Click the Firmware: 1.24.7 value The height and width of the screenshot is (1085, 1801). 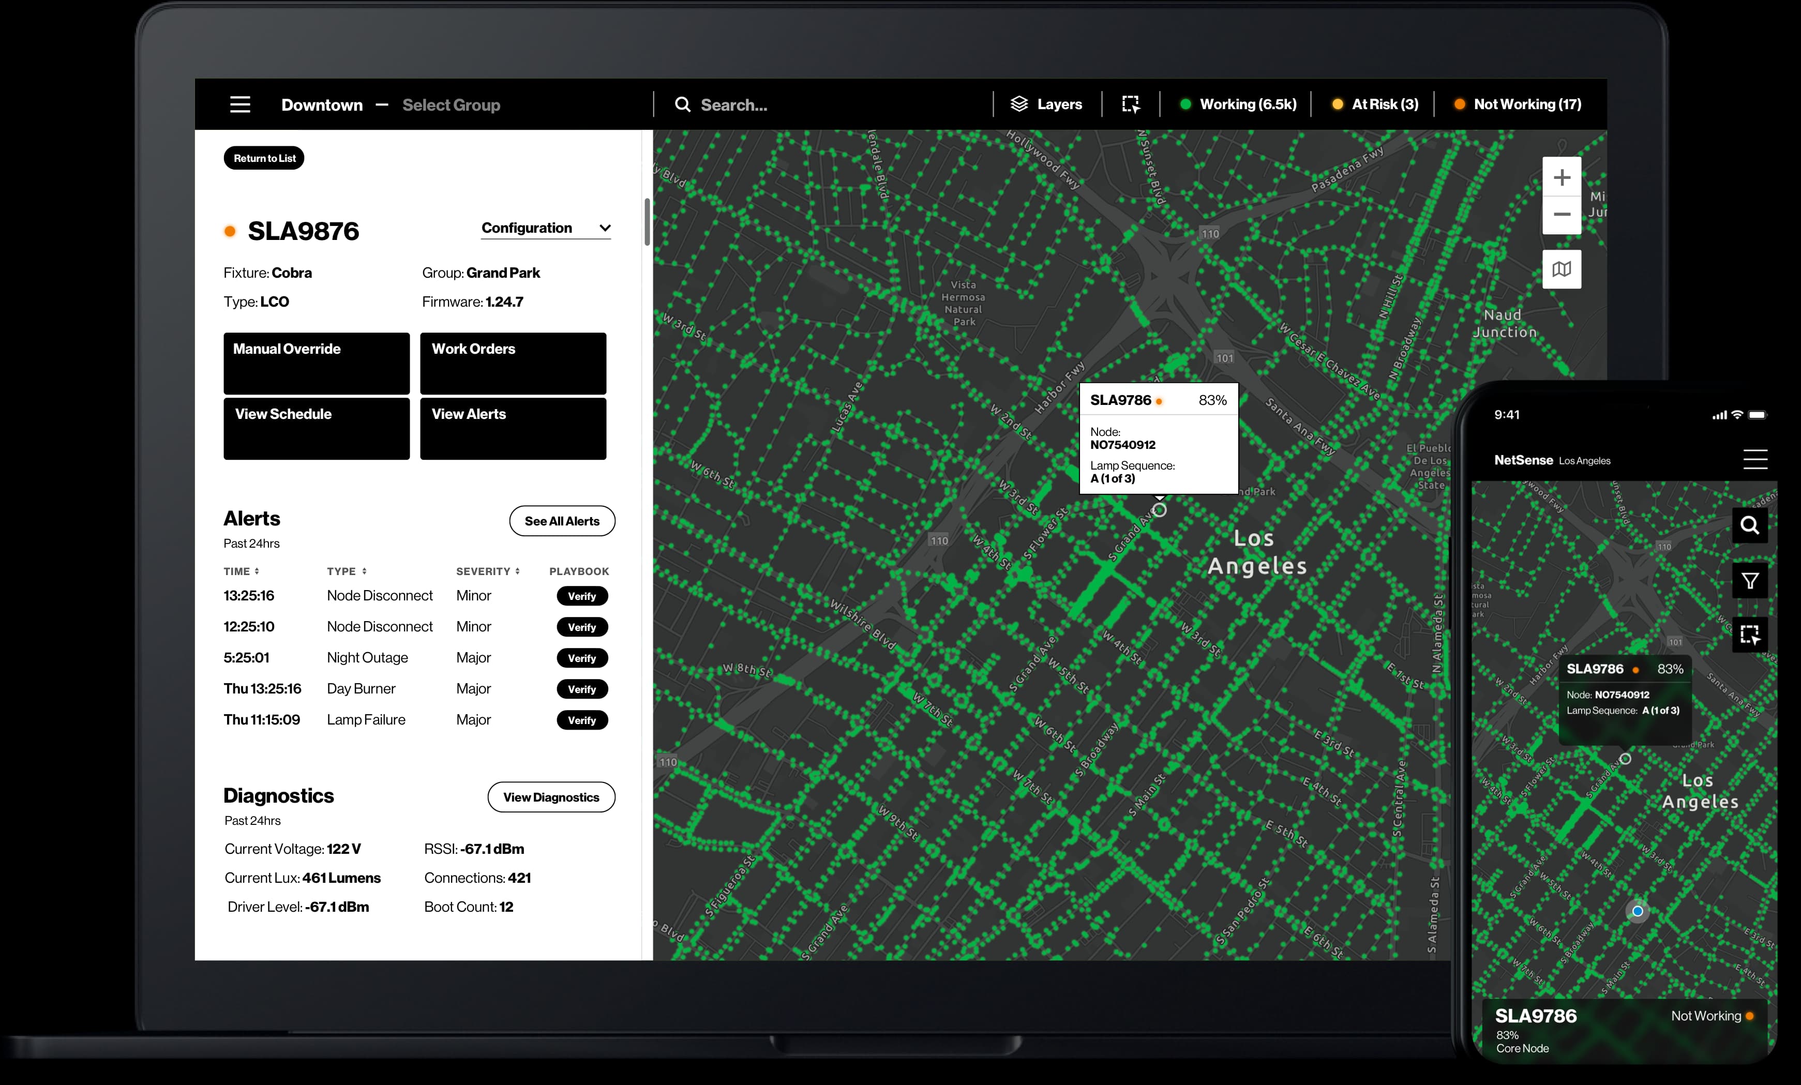click(x=472, y=302)
